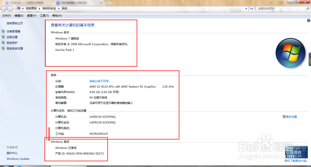311x167 pixels.
Task: Click 更改设置 link for computer name
Action: (x=291, y=117)
